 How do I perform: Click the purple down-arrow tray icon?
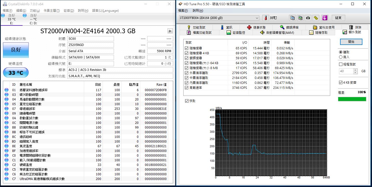point(325,18)
